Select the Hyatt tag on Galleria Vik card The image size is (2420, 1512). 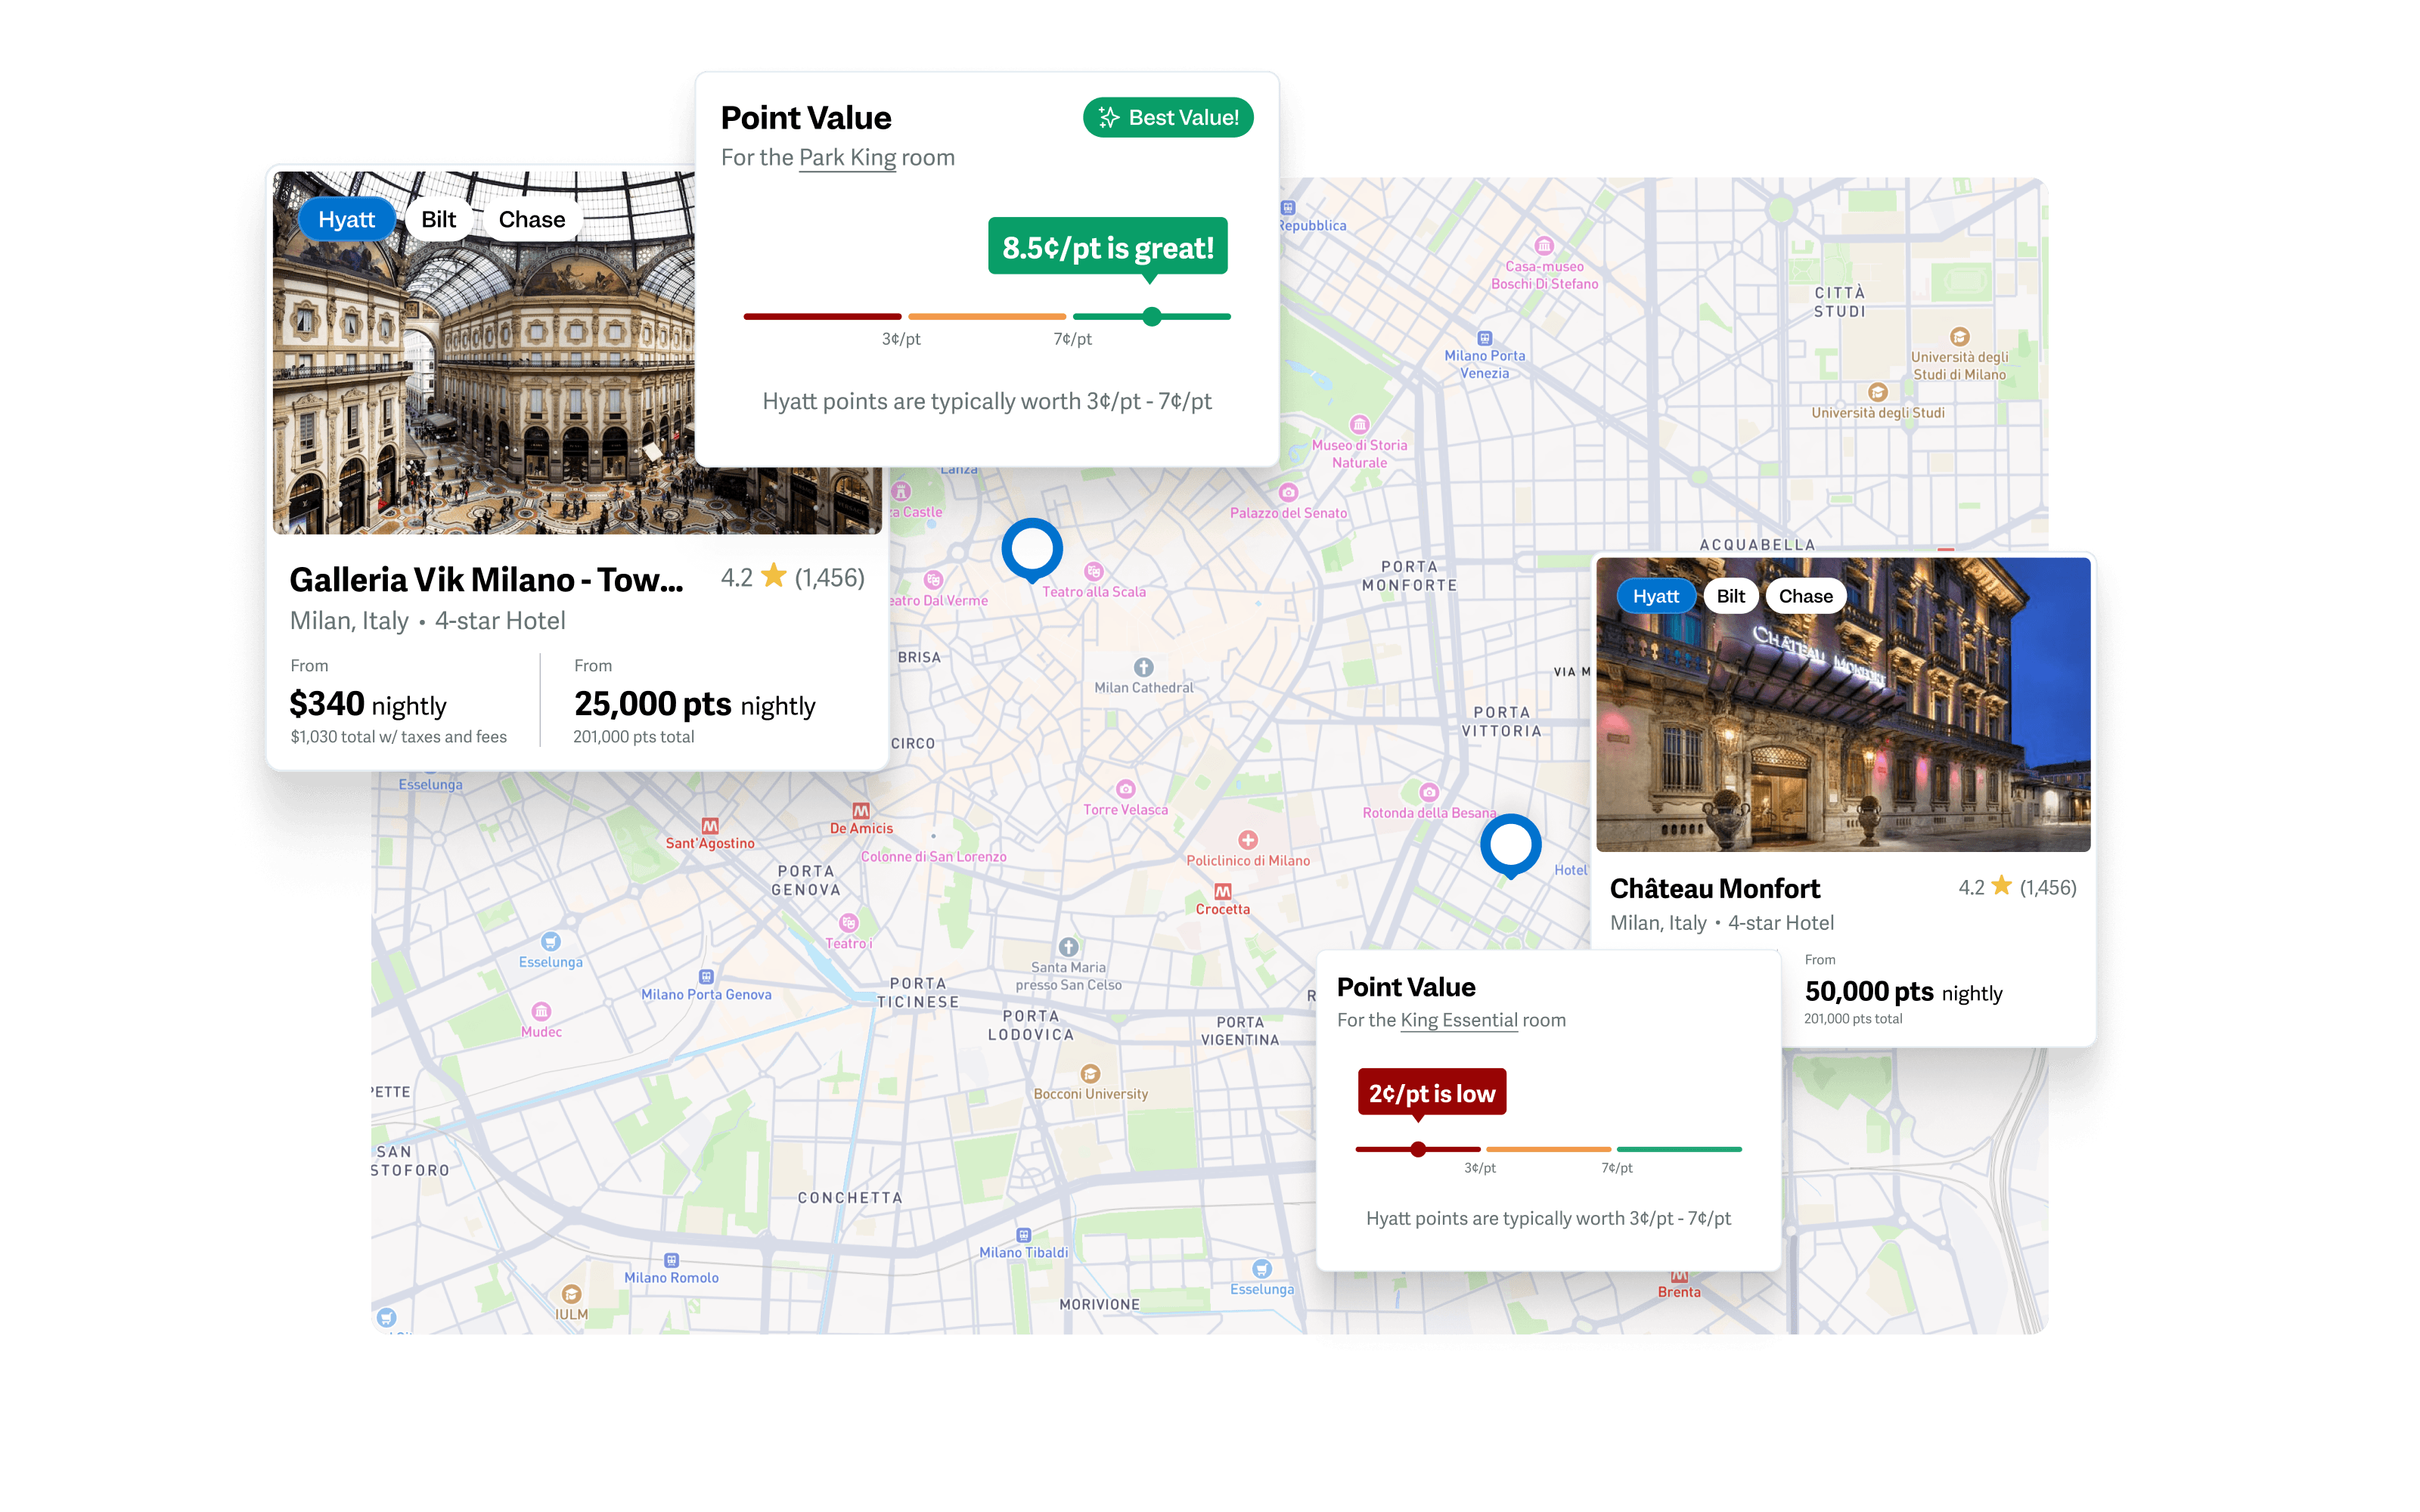point(346,219)
